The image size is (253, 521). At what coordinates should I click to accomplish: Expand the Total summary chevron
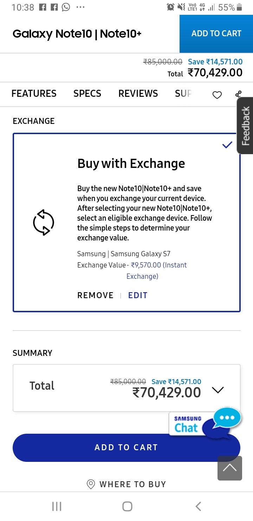218,390
